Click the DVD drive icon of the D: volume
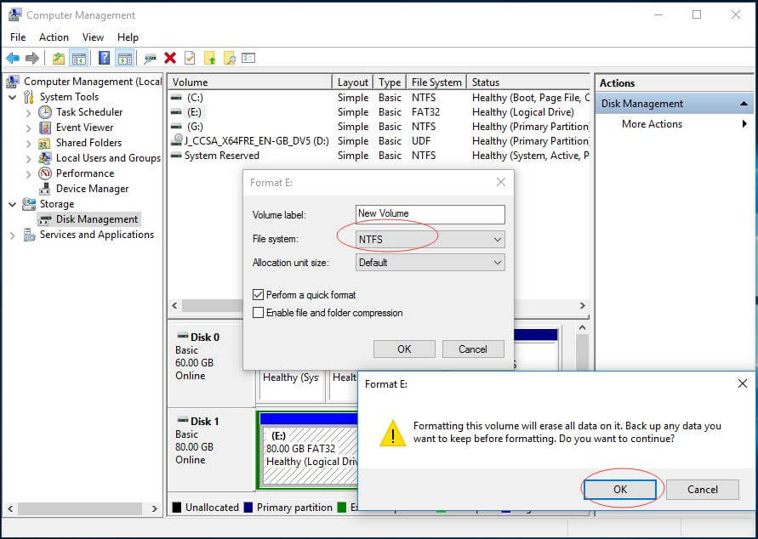 [176, 141]
